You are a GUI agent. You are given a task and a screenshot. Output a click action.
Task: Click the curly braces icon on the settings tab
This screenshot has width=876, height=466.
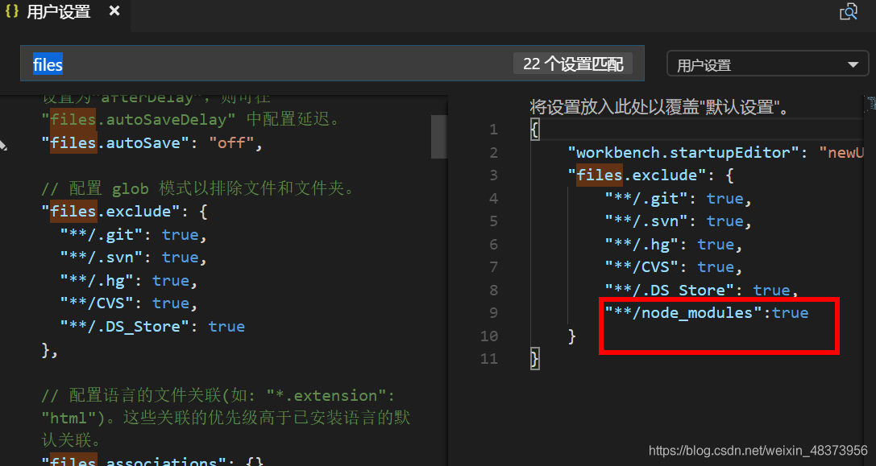[12, 12]
